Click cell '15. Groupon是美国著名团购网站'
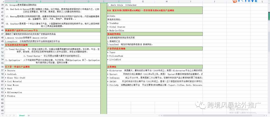The image size is (270, 117). coord(52,5)
